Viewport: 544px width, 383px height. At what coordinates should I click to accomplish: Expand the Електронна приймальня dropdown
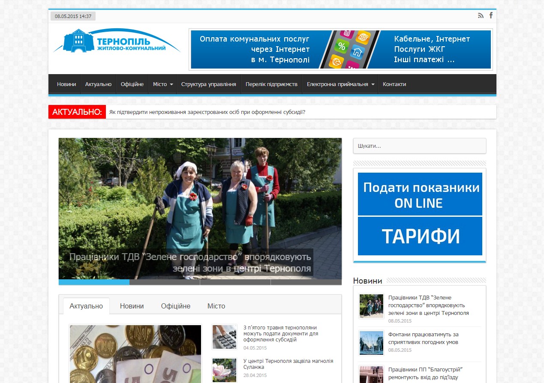tap(340, 84)
